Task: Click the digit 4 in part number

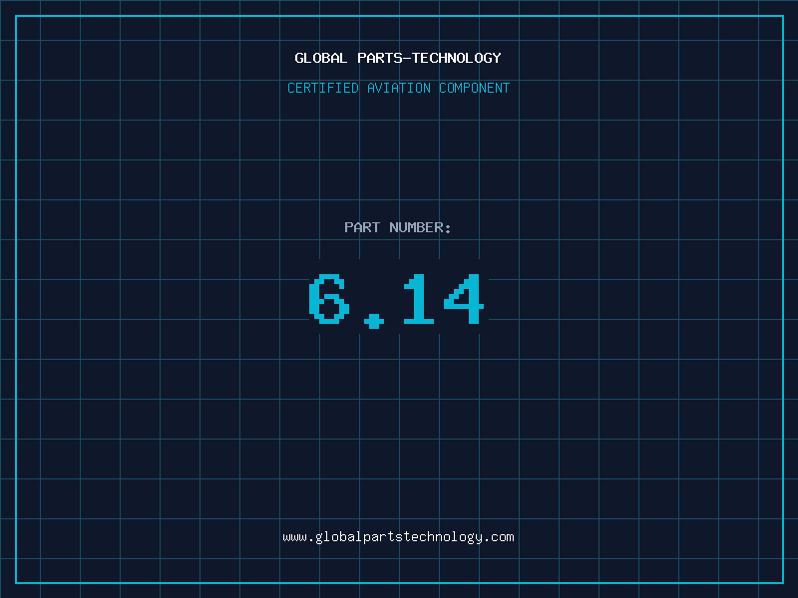Action: [x=464, y=299]
